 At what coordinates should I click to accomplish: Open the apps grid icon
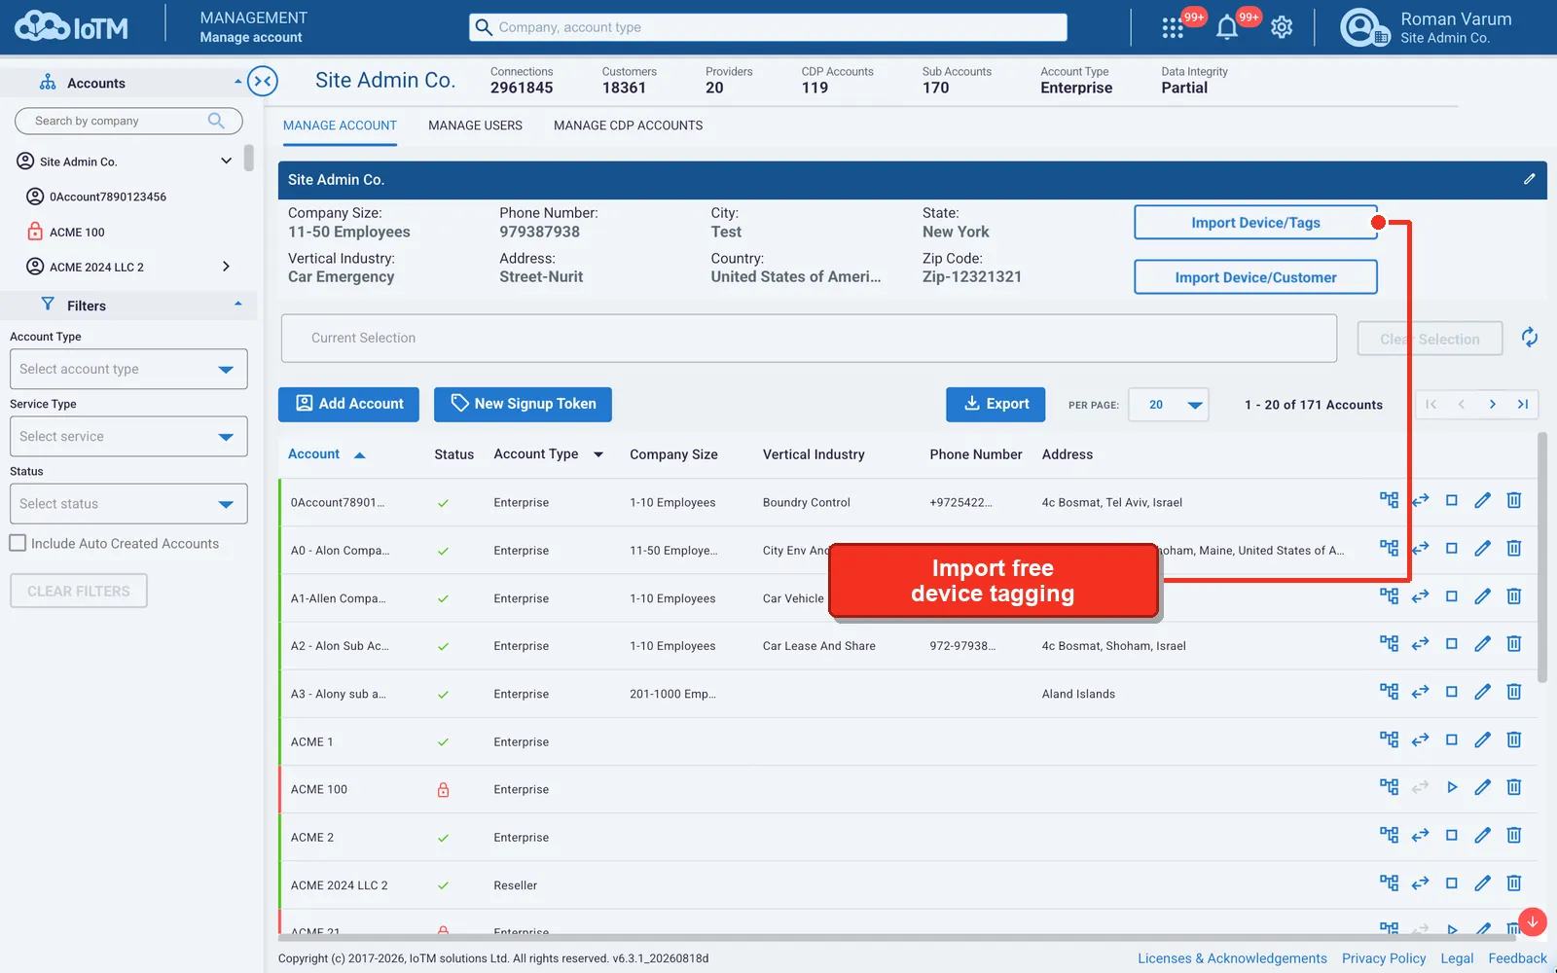coord(1173,28)
